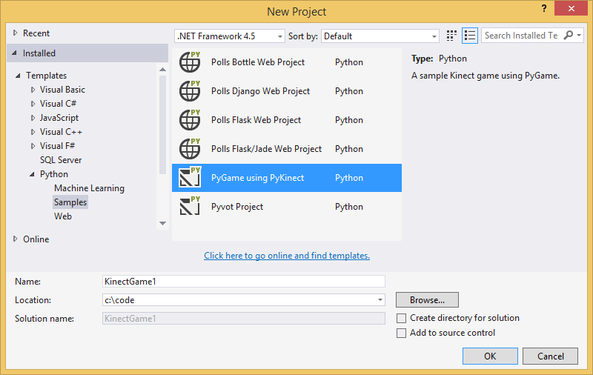Select Machine Learning under Python
593x375 pixels.
pos(89,188)
